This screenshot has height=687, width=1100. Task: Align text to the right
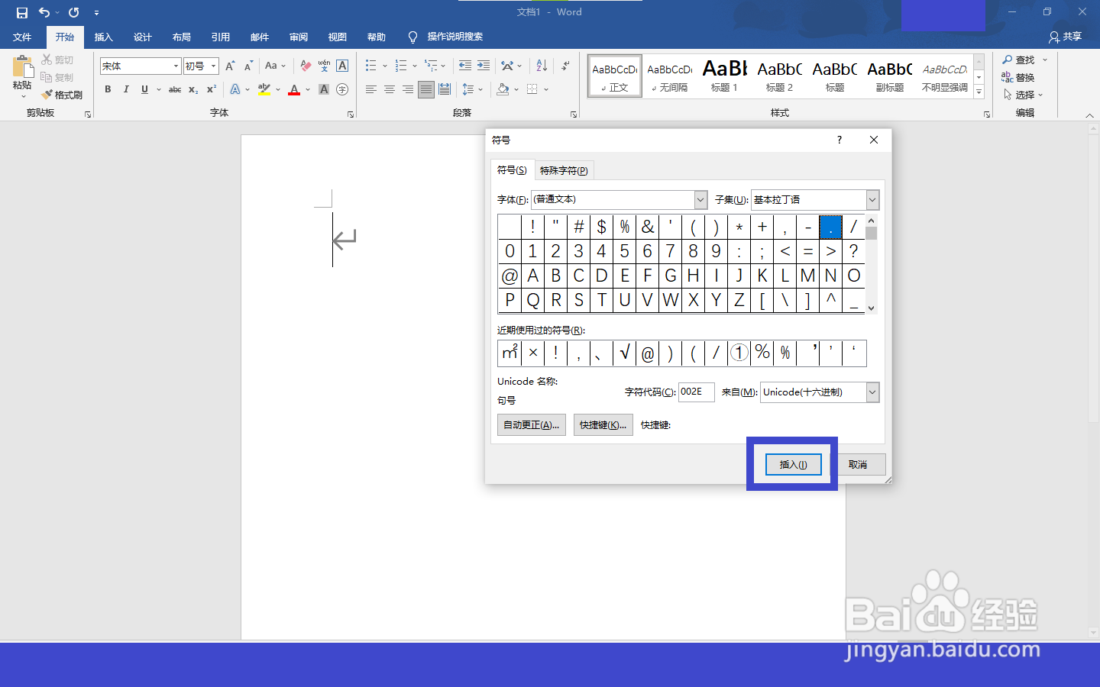click(x=408, y=89)
